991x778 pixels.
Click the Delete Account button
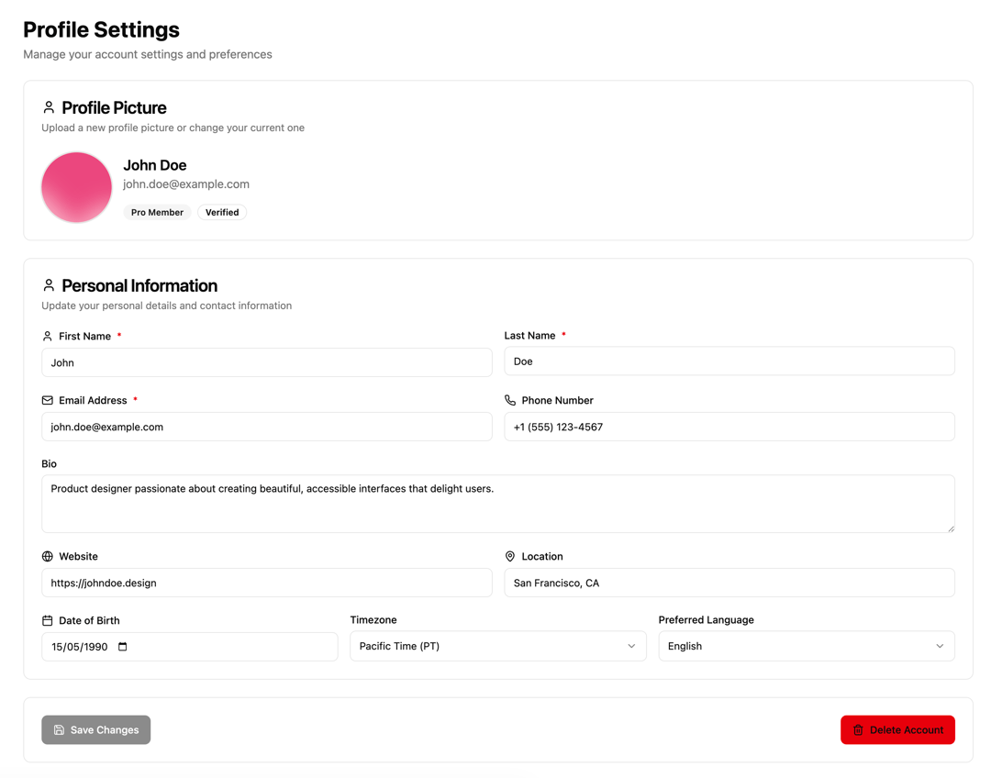tap(897, 730)
